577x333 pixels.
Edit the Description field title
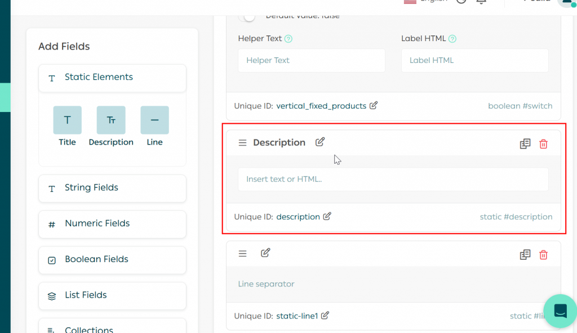320,142
